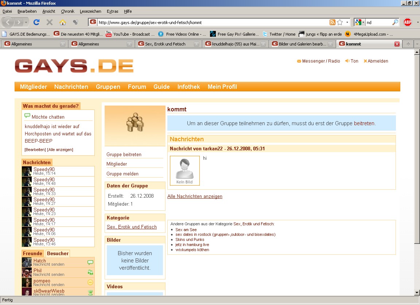
Task: Click the Adblock Plus ABP icon
Action: pyautogui.click(x=407, y=22)
